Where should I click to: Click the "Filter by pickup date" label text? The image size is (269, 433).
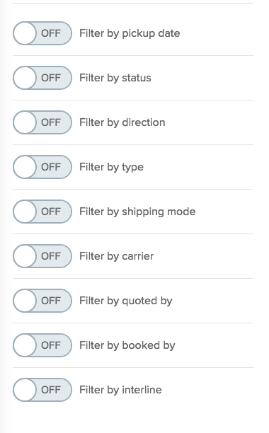(130, 33)
